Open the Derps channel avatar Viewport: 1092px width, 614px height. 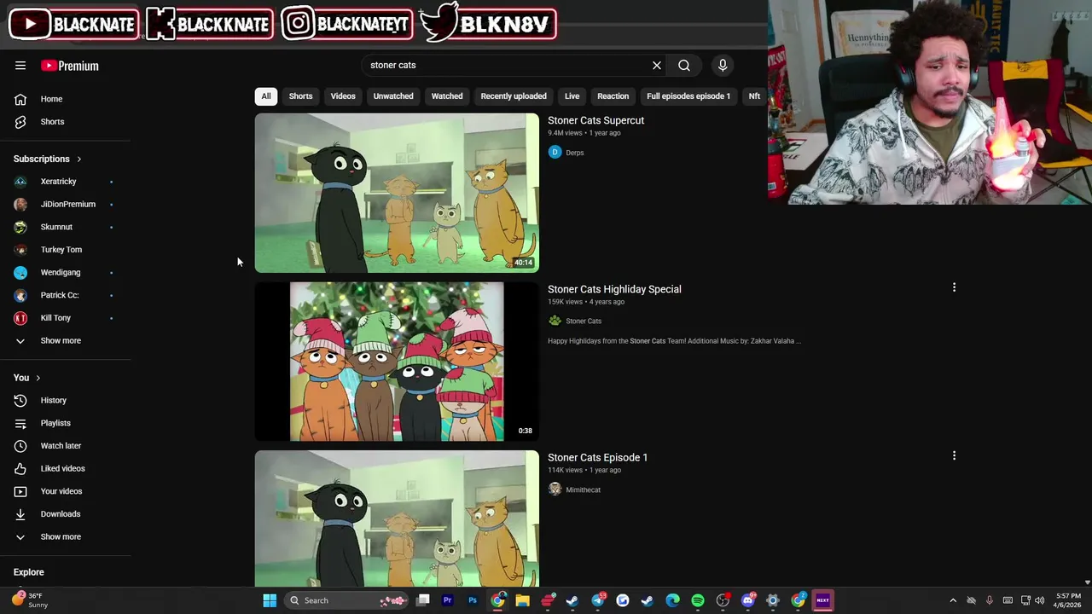click(555, 152)
